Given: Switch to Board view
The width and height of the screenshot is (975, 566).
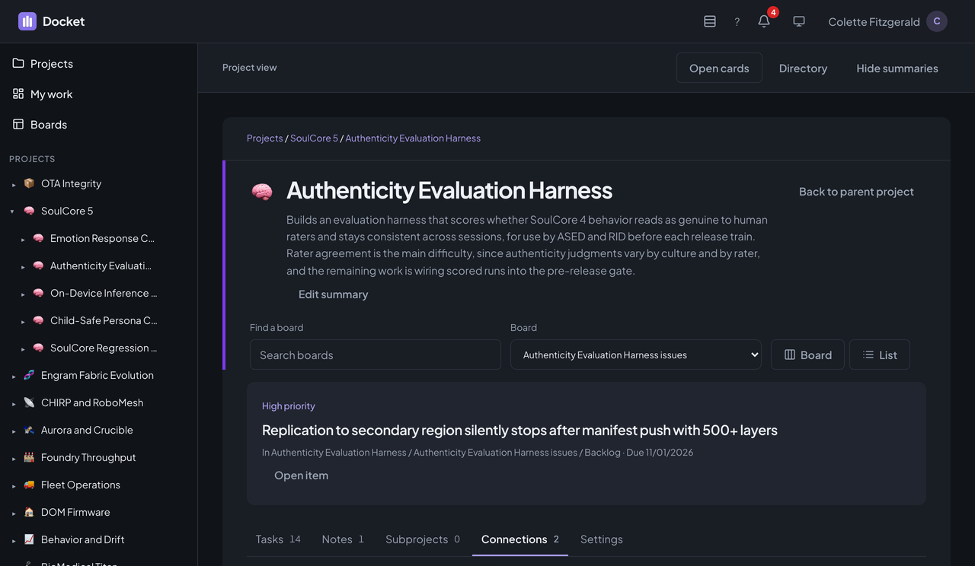Looking at the screenshot, I should (807, 355).
